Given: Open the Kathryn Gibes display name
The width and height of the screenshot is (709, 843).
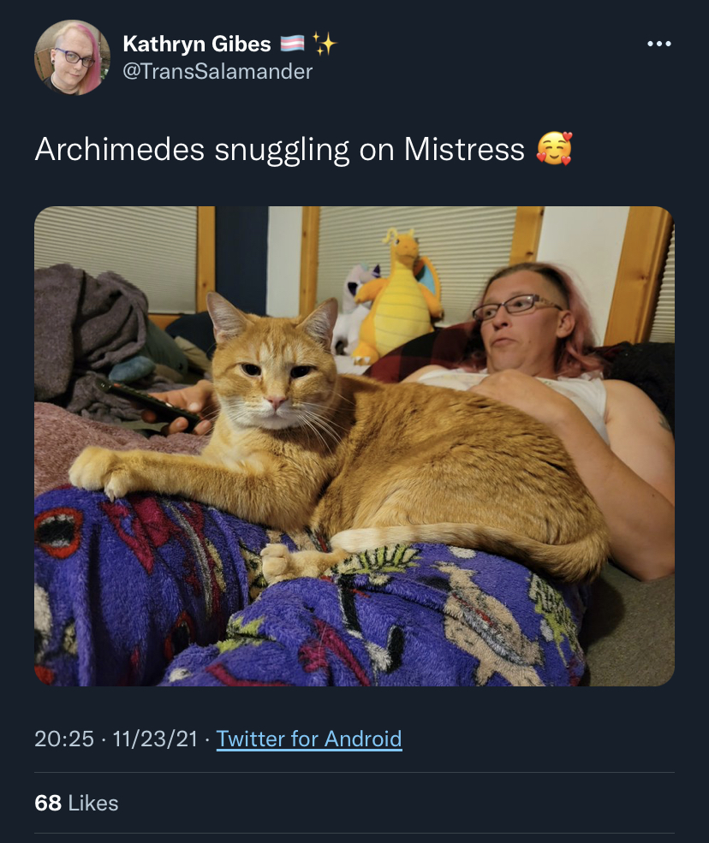Looking at the screenshot, I should pos(197,44).
